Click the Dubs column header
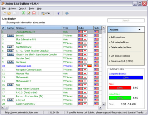 click(x=85, y=28)
